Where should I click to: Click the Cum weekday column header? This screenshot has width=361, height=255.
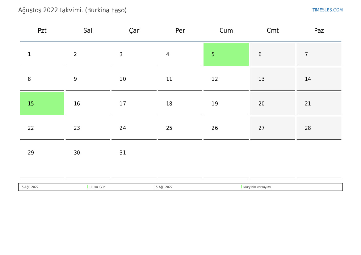click(226, 31)
